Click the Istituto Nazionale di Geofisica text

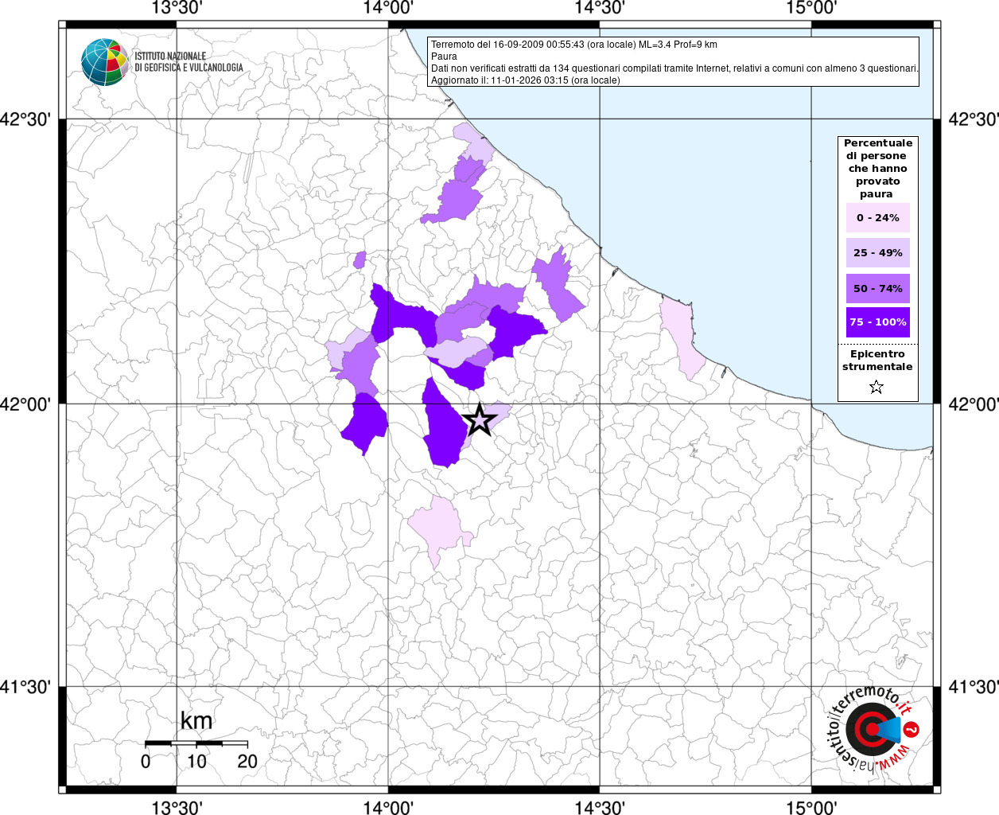pyautogui.click(x=189, y=62)
